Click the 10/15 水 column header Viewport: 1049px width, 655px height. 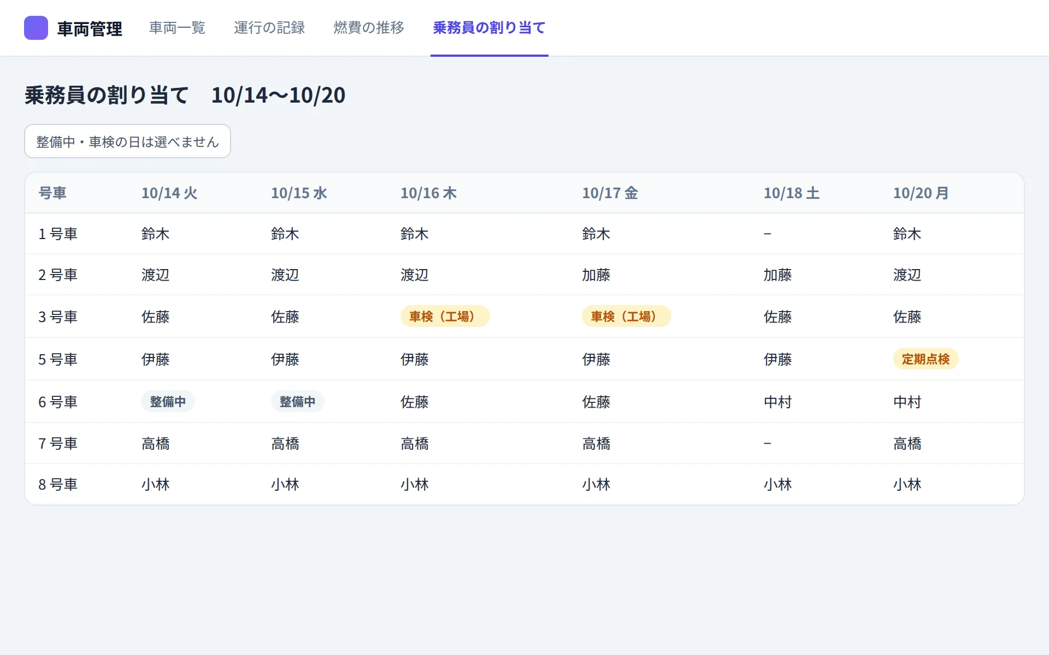(x=299, y=193)
